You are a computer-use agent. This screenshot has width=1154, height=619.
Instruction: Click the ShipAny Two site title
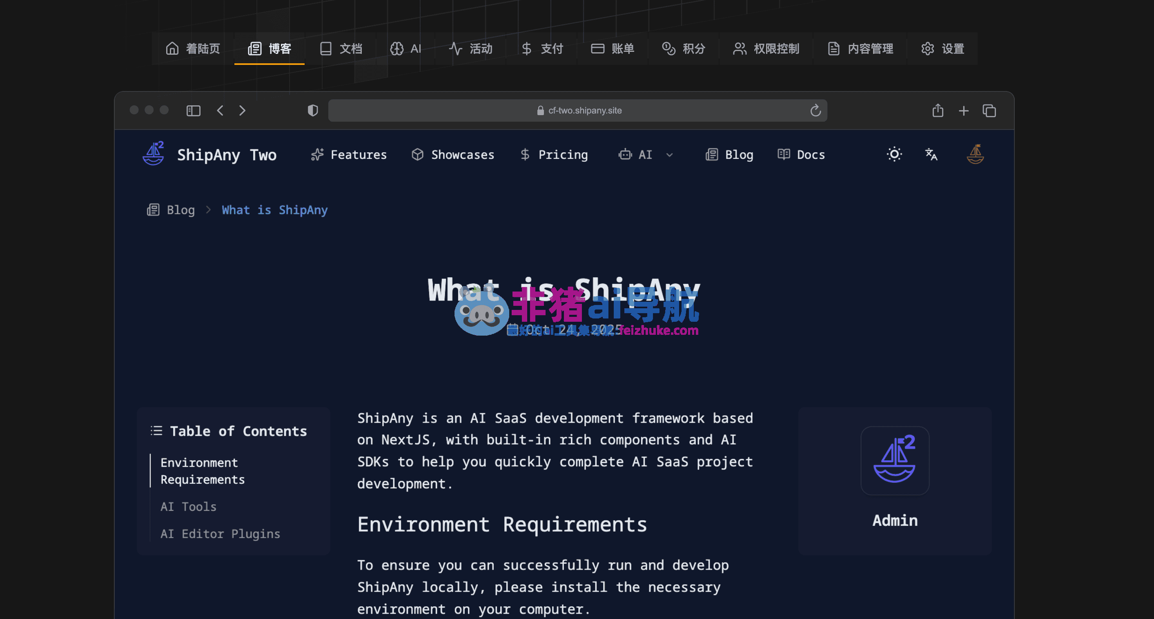tap(227, 155)
